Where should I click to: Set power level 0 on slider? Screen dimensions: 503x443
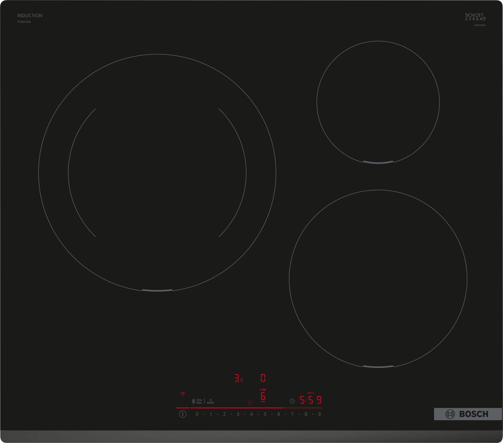pos(197,414)
